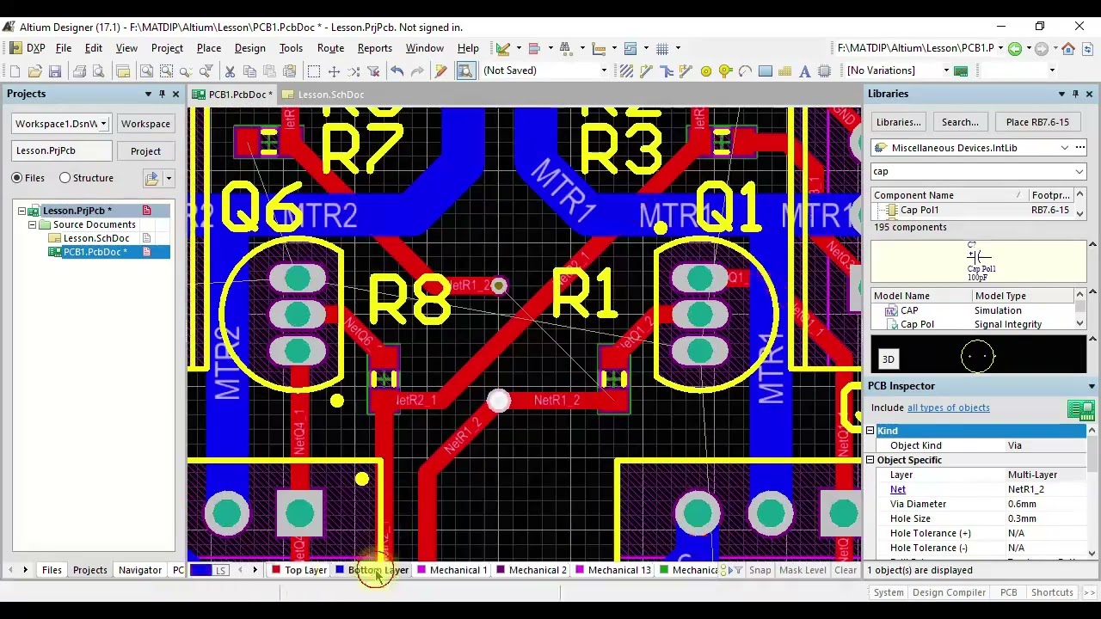Click the Libraries... button

(x=898, y=122)
